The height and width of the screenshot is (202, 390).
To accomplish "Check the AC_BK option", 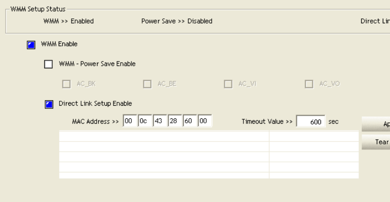I will (x=67, y=84).
